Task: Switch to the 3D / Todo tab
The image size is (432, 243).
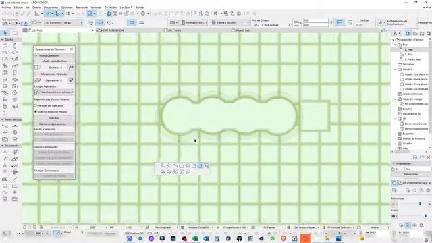Action: click(x=172, y=30)
